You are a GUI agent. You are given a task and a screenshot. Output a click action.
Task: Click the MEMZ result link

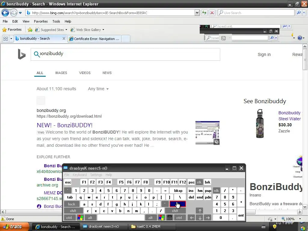click(53, 193)
